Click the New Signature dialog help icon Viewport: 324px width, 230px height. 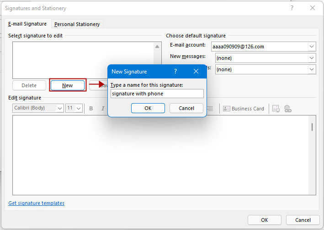coord(175,72)
